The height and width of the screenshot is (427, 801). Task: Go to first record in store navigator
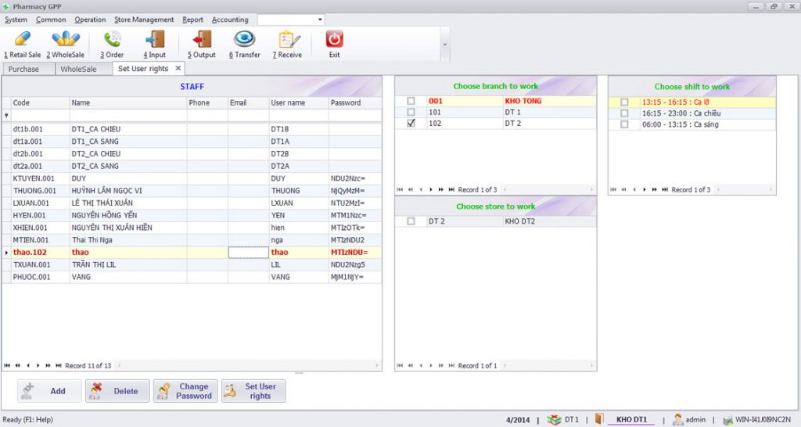(400, 366)
